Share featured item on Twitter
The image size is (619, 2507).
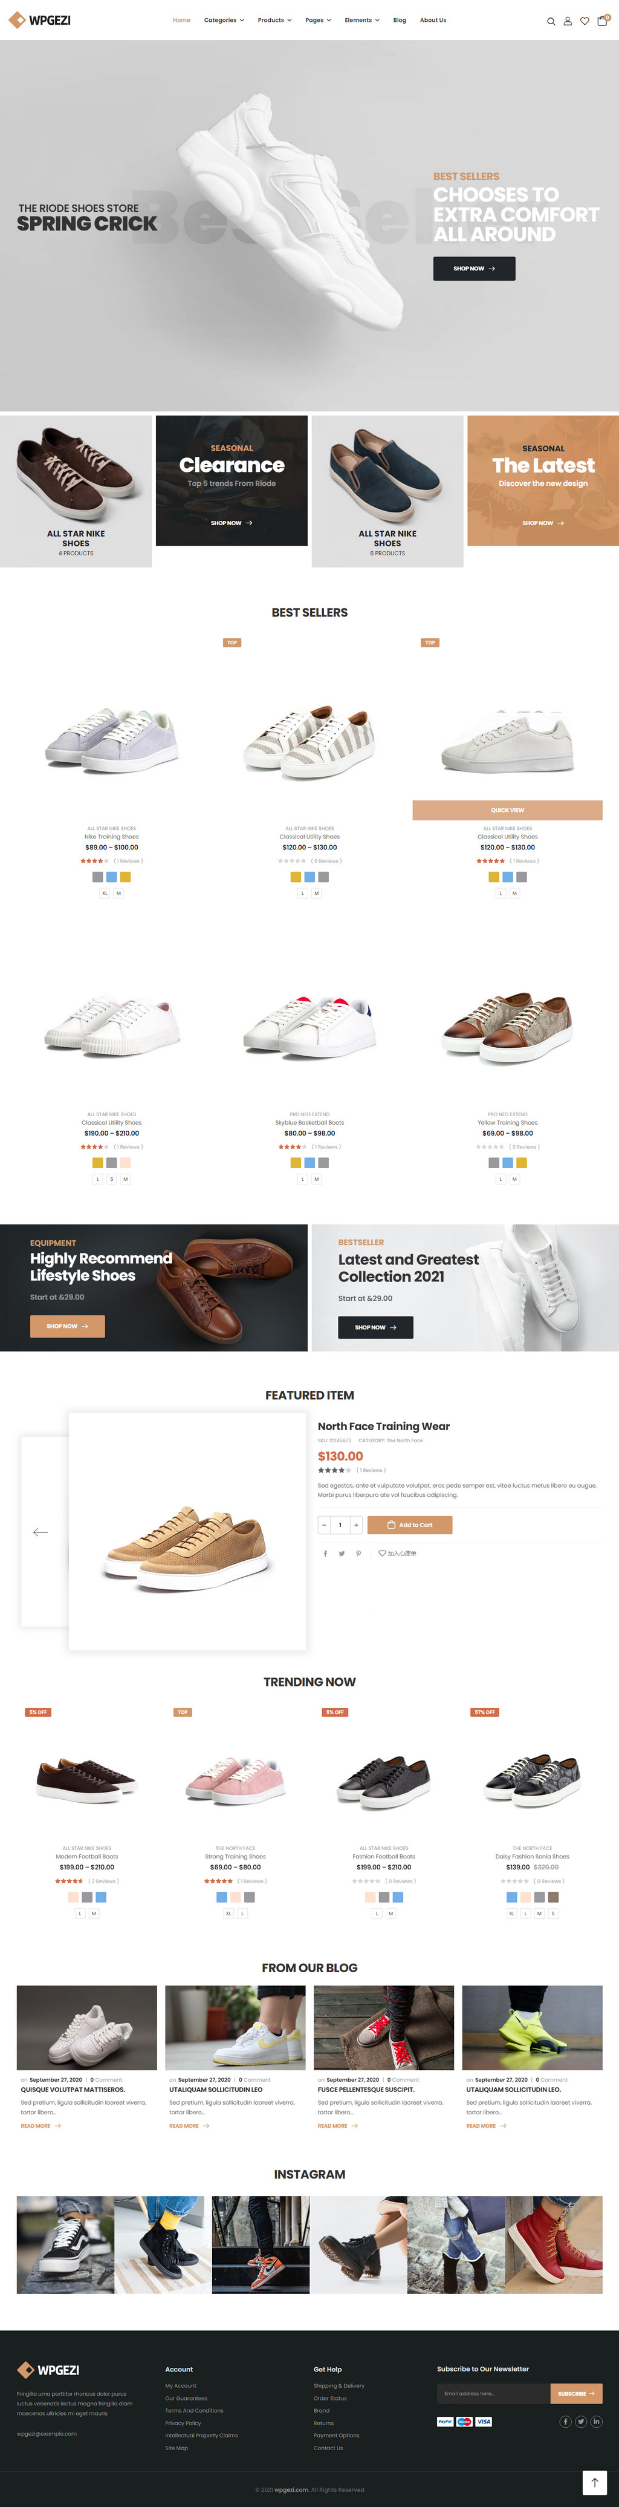click(x=341, y=1553)
